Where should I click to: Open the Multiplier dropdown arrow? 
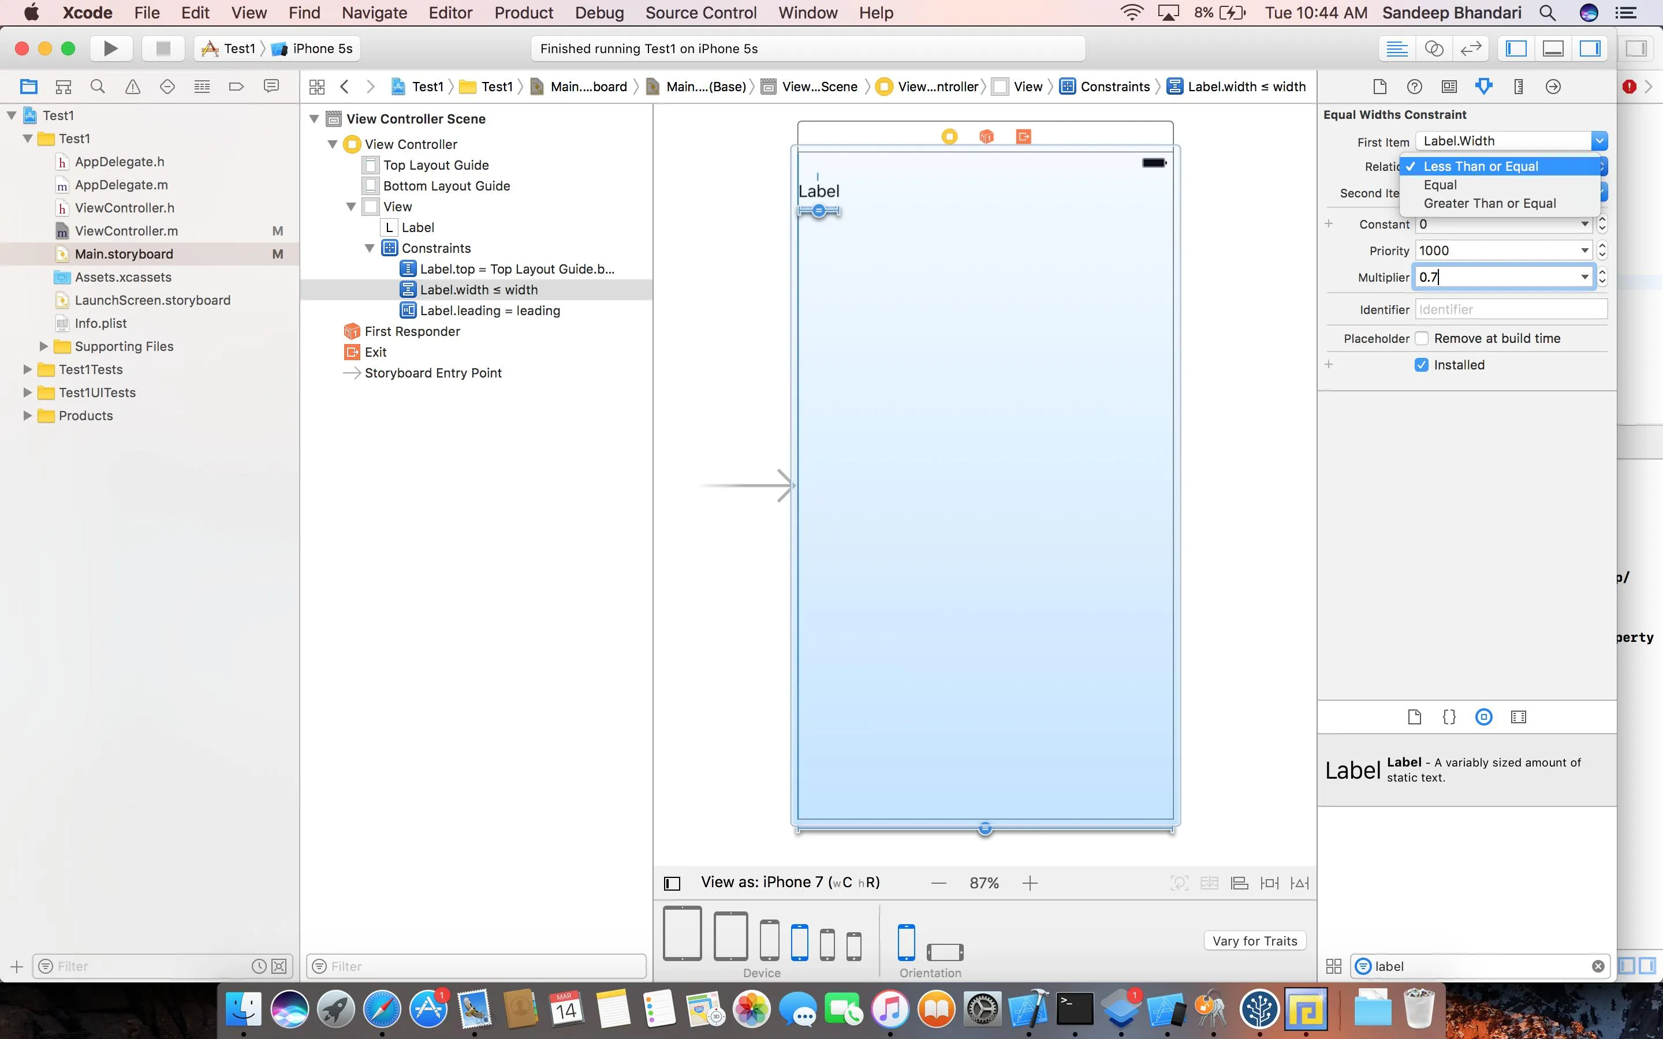[1584, 277]
